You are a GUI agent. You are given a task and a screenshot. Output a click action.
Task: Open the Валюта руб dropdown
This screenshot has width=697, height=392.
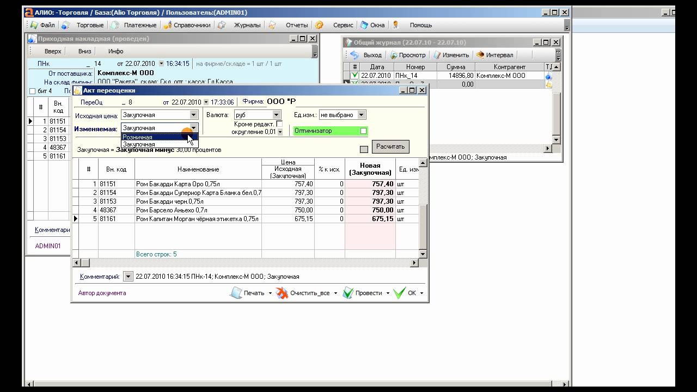pyautogui.click(x=277, y=115)
